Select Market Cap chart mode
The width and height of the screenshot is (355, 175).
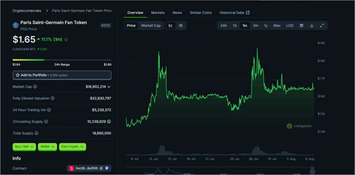(x=151, y=25)
